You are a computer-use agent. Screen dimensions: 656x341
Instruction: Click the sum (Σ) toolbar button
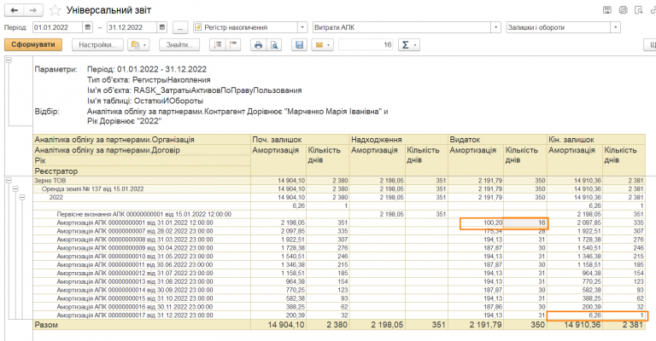tap(407, 44)
